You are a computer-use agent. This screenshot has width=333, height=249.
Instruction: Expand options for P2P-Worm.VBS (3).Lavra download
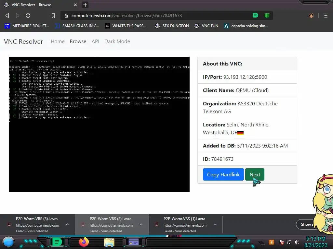67,224
